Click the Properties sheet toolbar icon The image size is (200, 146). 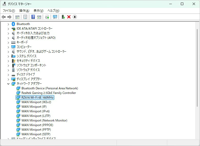point(25,17)
